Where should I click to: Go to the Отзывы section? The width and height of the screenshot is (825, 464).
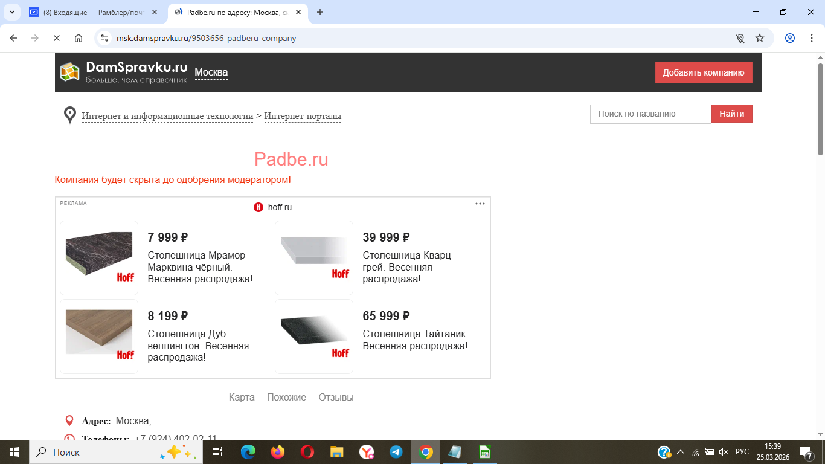pyautogui.click(x=336, y=397)
